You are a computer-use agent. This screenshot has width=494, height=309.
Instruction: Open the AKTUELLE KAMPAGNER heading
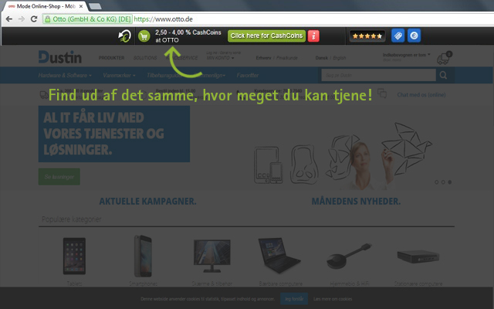(x=147, y=201)
